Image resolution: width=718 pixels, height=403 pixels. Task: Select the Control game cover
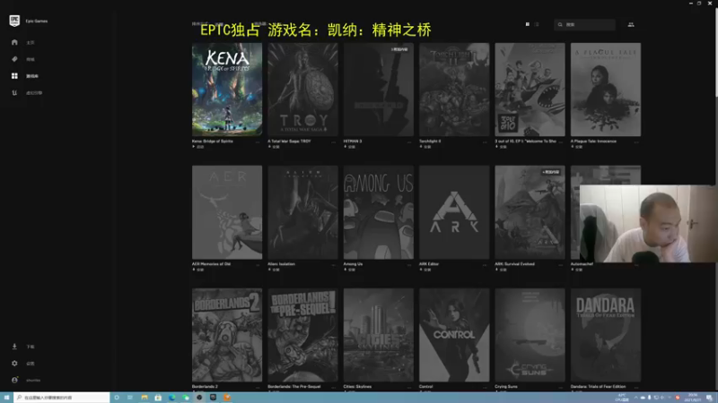click(454, 335)
